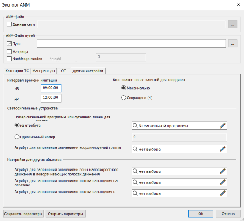Click Сохранить параметры button
This screenshot has width=244, height=221.
click(23, 214)
